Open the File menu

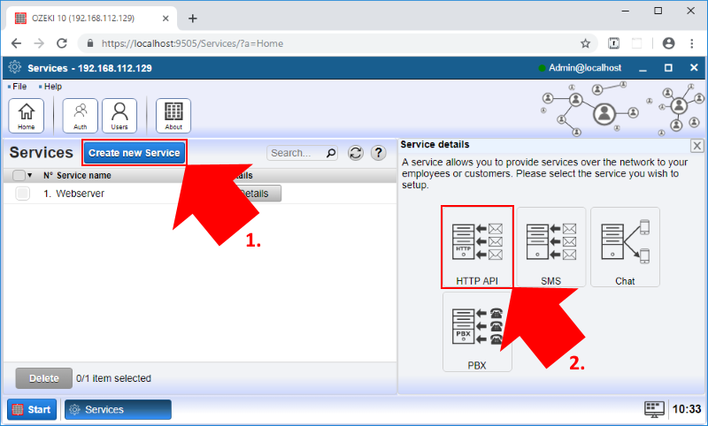(x=18, y=87)
